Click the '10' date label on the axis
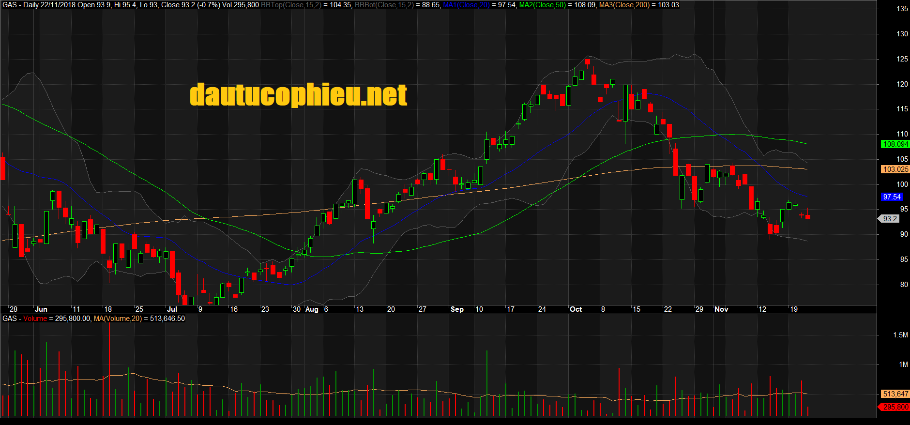The height and width of the screenshot is (425, 910). [x=479, y=309]
